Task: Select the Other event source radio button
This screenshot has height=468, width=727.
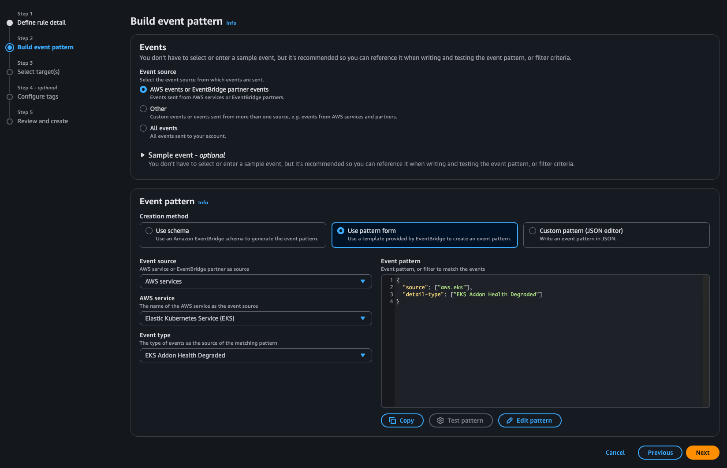Action: [x=143, y=109]
